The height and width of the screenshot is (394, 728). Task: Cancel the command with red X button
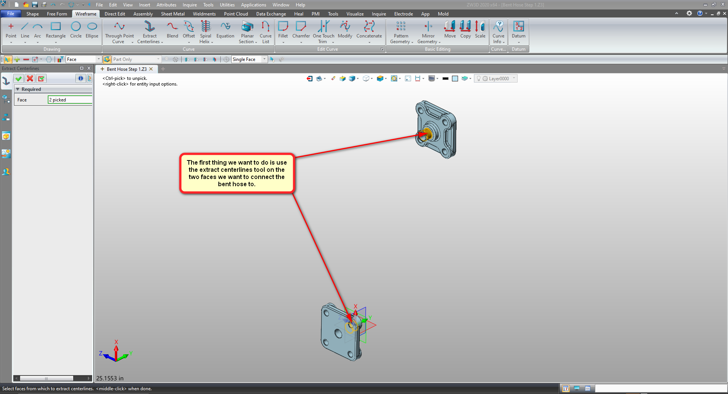click(30, 78)
